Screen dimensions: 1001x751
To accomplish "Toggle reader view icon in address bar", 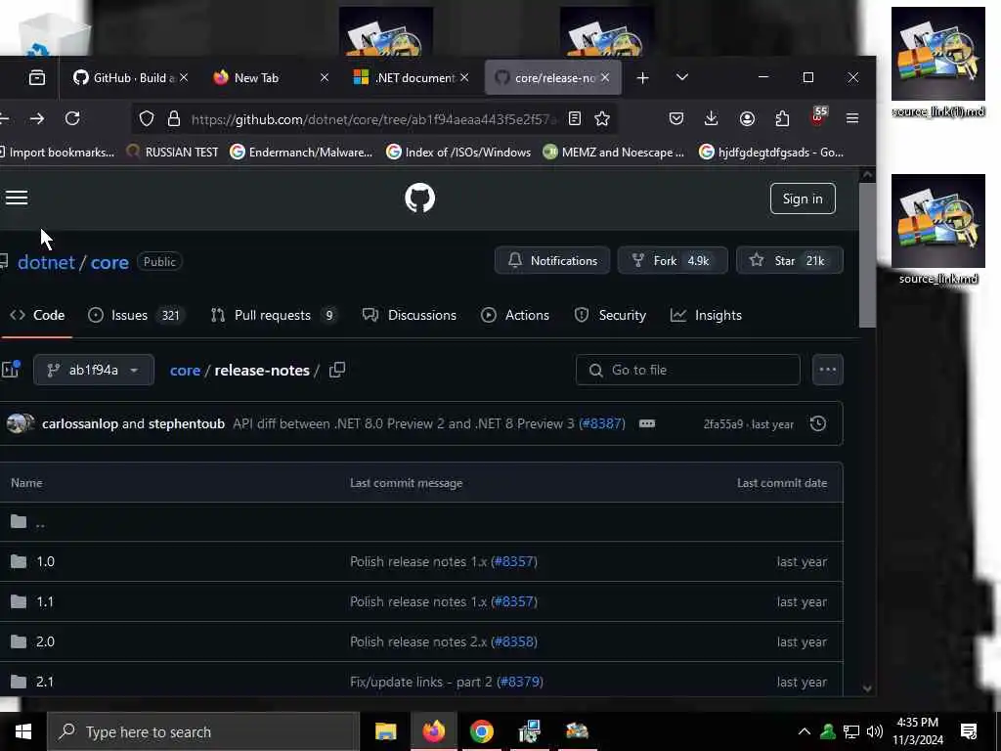I will tap(575, 118).
